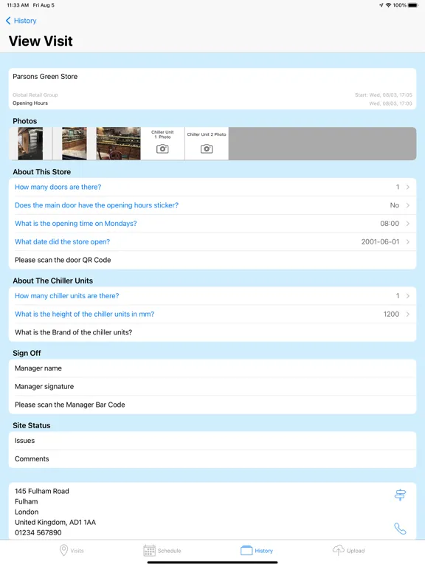Screen dimensions: 425x567
Task: Select 'Please scan the door QR Code' row
Action: coord(212,260)
